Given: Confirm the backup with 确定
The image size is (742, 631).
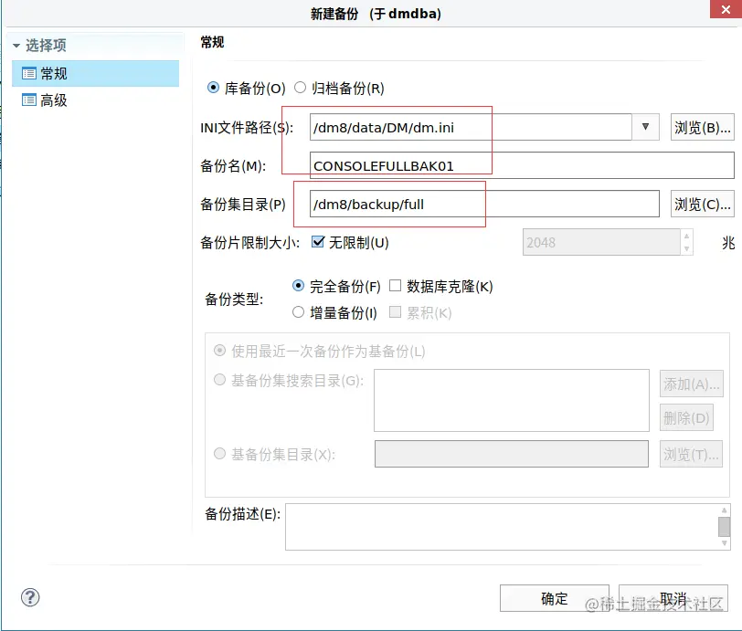Looking at the screenshot, I should click(553, 598).
